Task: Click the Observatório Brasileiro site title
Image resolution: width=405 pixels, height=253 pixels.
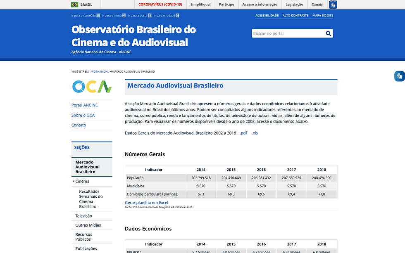Action: (133, 36)
